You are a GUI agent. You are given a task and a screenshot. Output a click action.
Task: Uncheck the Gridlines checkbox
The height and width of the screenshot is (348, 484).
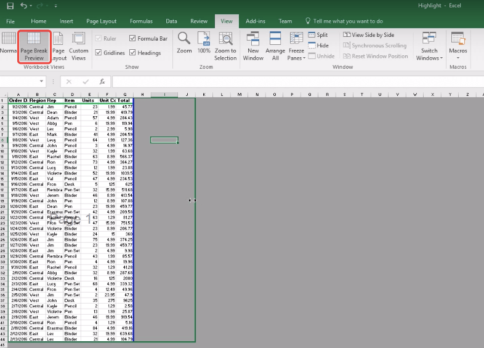pos(99,53)
